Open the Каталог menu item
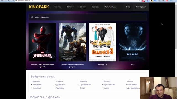 pyautogui.click(x=70, y=7)
